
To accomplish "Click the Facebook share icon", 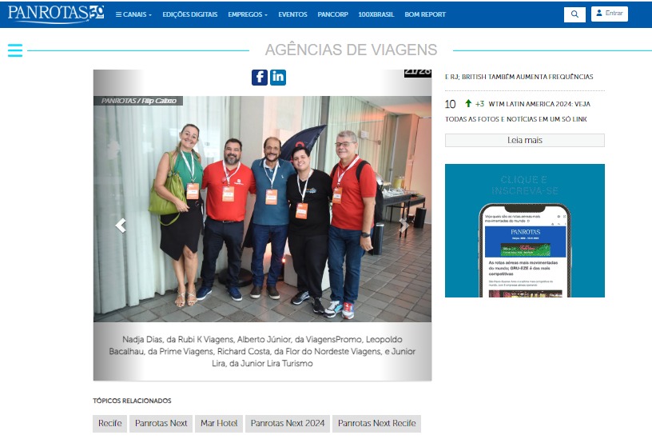I will click(260, 77).
